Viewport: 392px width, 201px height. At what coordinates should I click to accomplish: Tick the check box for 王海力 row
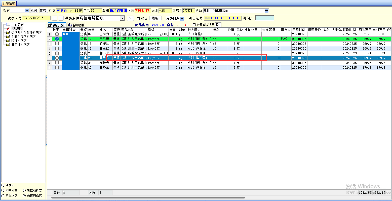point(57,34)
